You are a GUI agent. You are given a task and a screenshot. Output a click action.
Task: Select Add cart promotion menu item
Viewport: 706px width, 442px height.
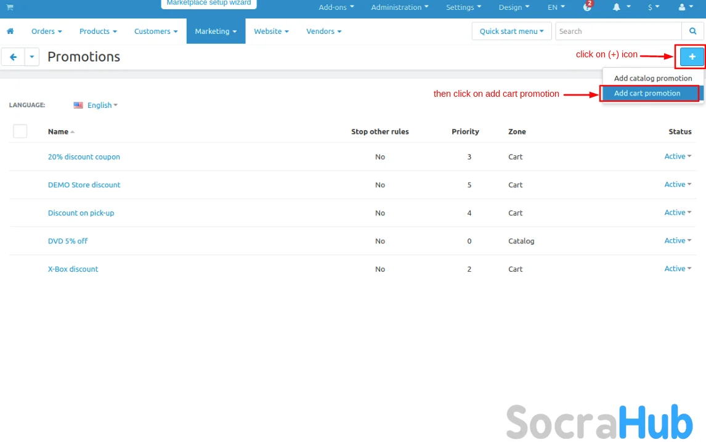pyautogui.click(x=647, y=94)
